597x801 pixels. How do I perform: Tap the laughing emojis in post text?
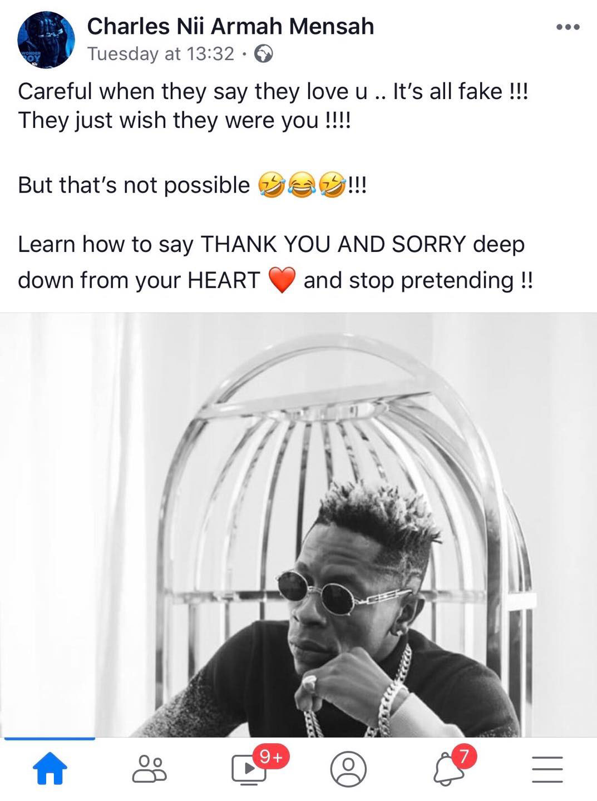pyautogui.click(x=302, y=186)
